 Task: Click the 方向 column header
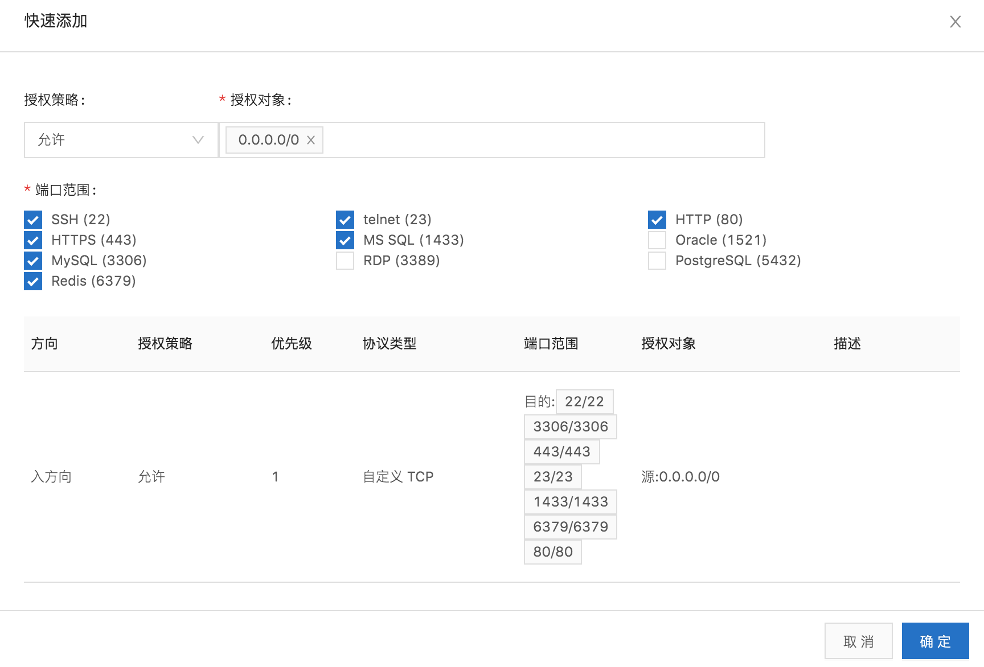coord(44,344)
